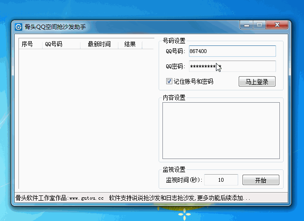Image resolution: width=304 pixels, height=221 pixels.
Task: Click the 马上登录 button
Action: click(257, 81)
